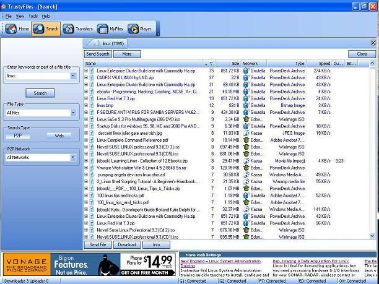Click the Download button
379x284 pixels.
point(127,244)
